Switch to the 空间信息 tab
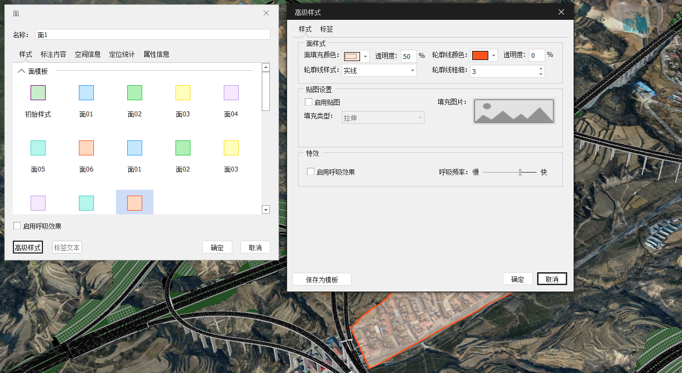682x373 pixels. pyautogui.click(x=87, y=54)
